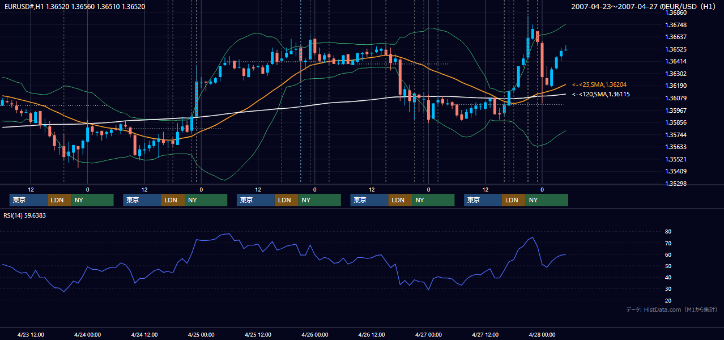The image size is (724, 340).
Task: Open the HistData.com data credit text
Action: [x=672, y=309]
